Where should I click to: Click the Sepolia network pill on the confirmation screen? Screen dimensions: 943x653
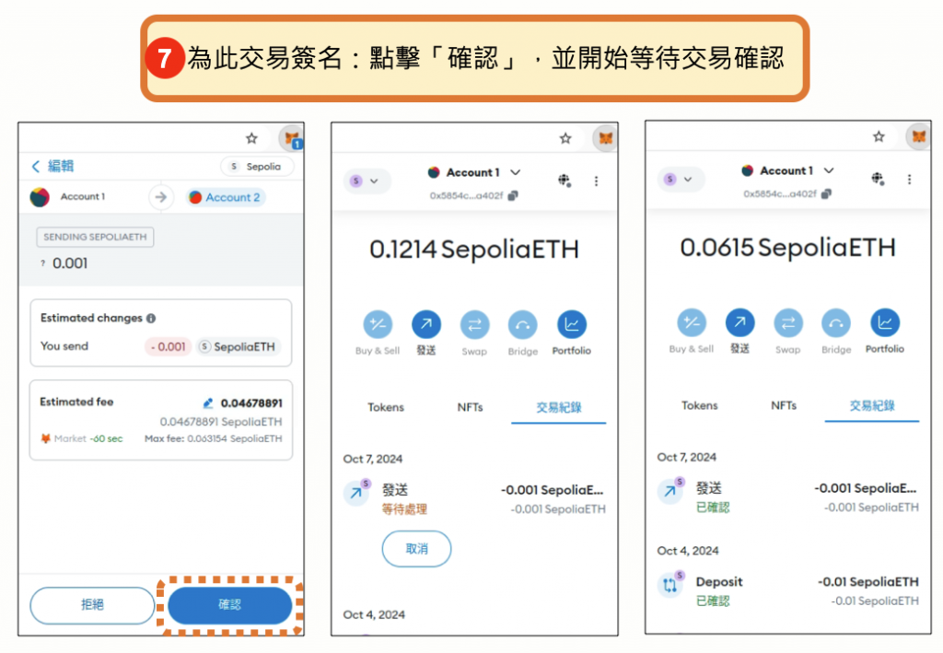256,167
